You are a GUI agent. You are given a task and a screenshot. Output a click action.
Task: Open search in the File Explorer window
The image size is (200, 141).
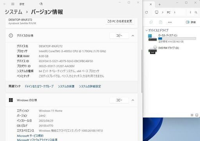pyautogui.click(x=196, y=12)
